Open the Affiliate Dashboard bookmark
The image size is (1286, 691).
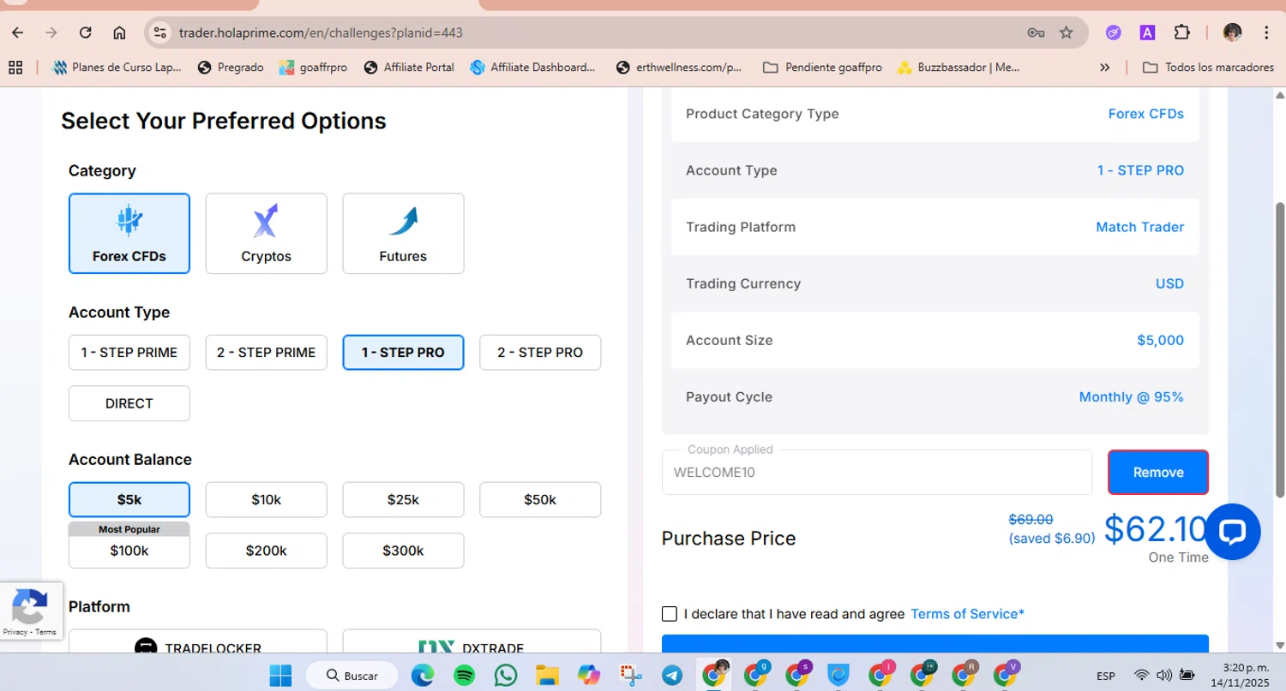pos(532,67)
